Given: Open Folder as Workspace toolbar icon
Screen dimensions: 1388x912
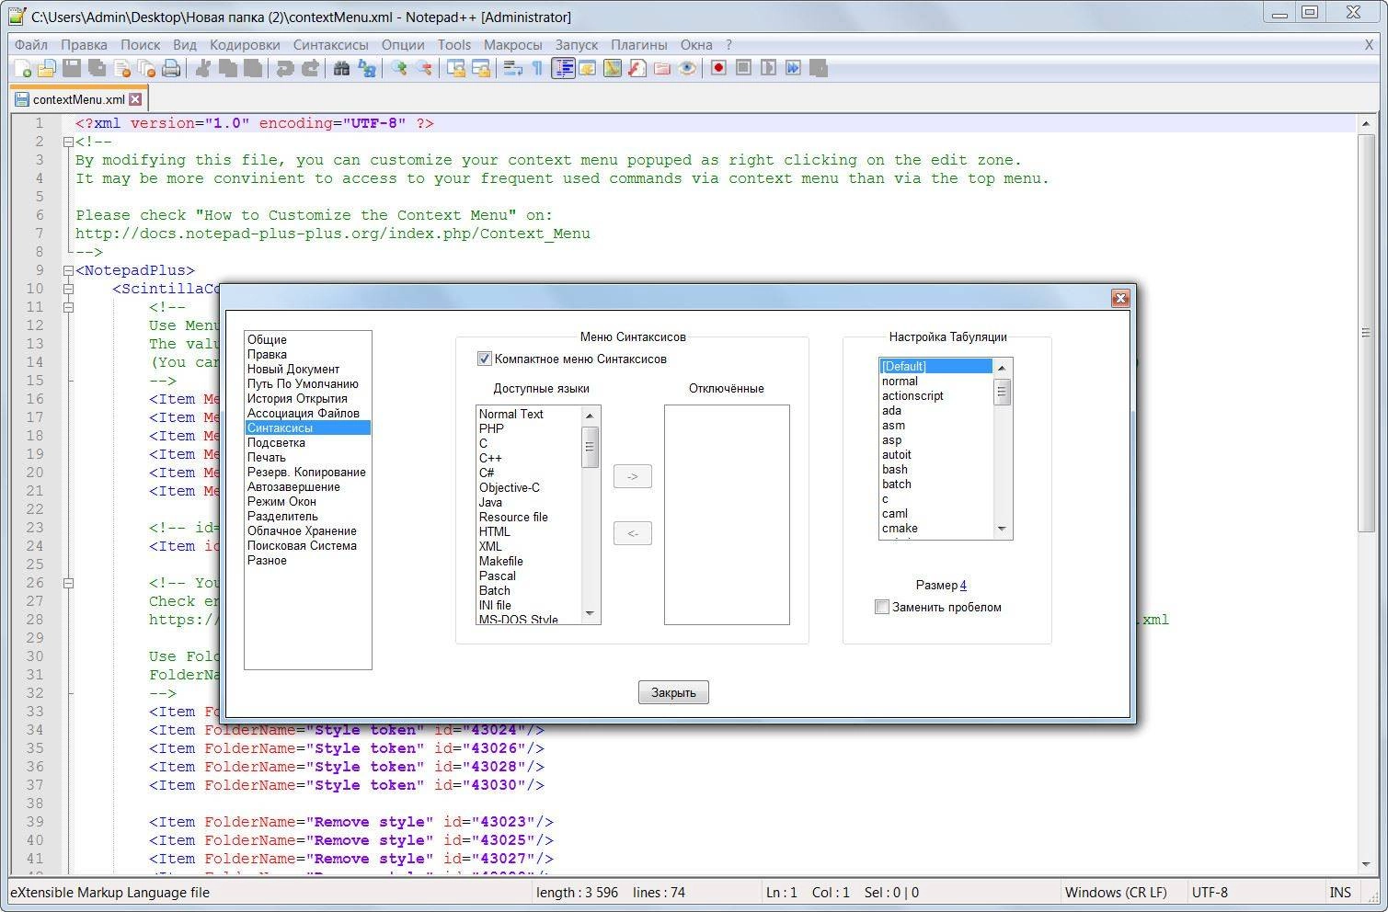Looking at the screenshot, I should [661, 68].
